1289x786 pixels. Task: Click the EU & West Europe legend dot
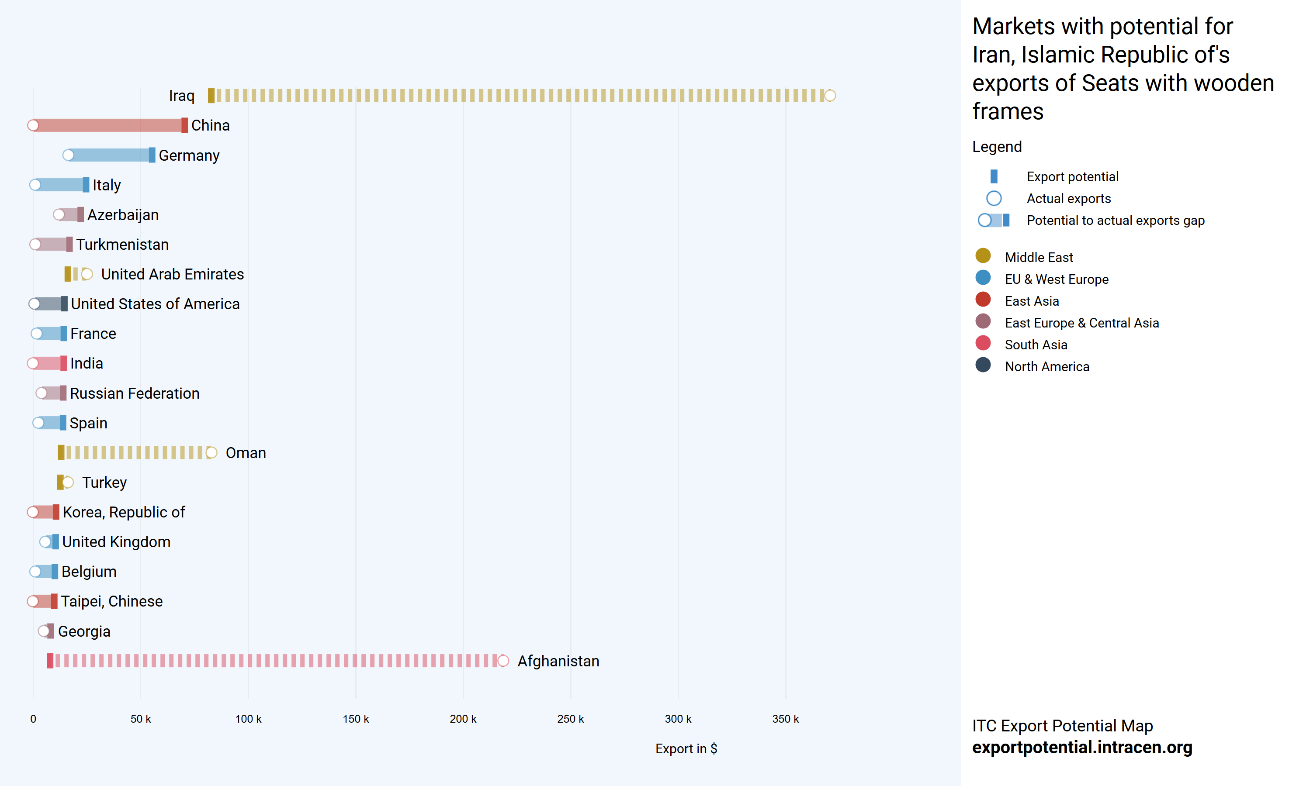[983, 278]
